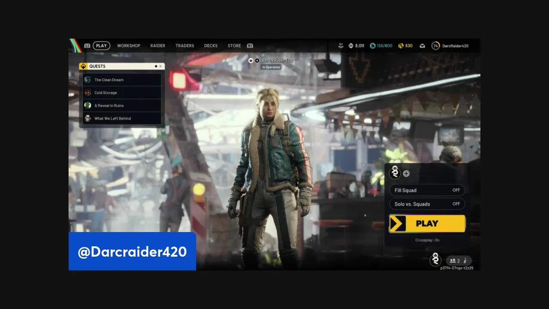Toggle the Fill Squad option
This screenshot has width=549, height=309.
click(427, 190)
